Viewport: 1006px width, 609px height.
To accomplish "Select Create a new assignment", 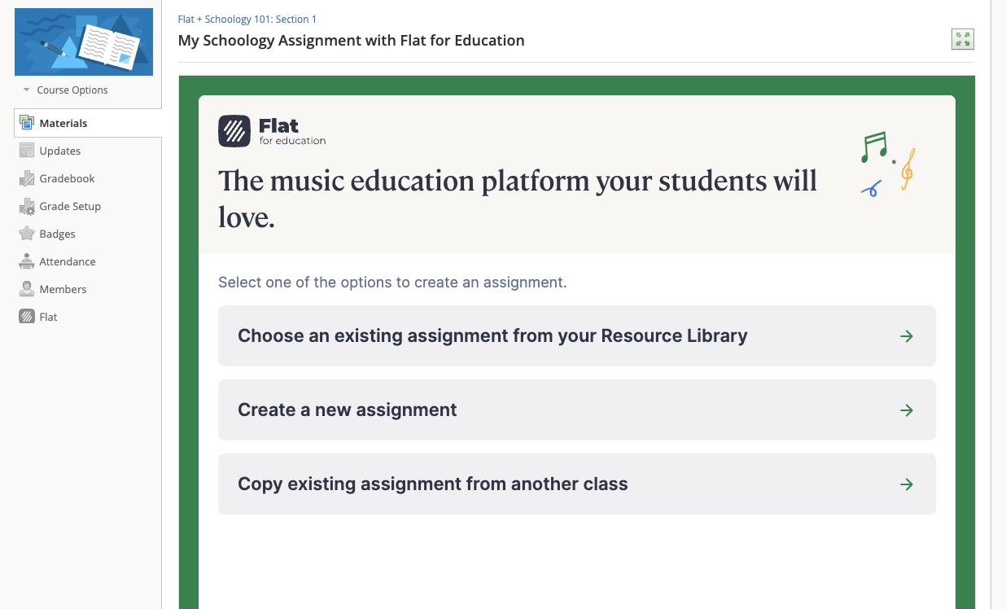I will pos(347,410).
